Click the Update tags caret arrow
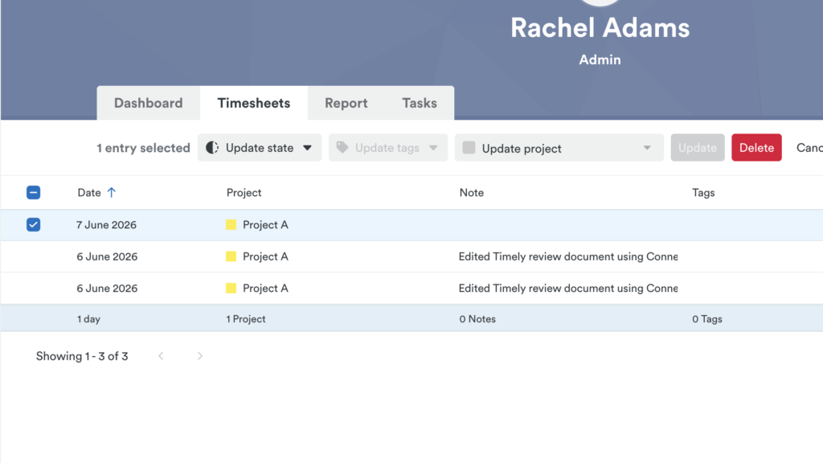823x463 pixels. coord(433,148)
